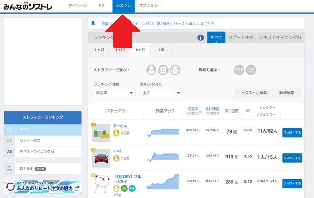The image size is (314, 198).
Task: Click the banner external link icon
Action: pos(77,189)
